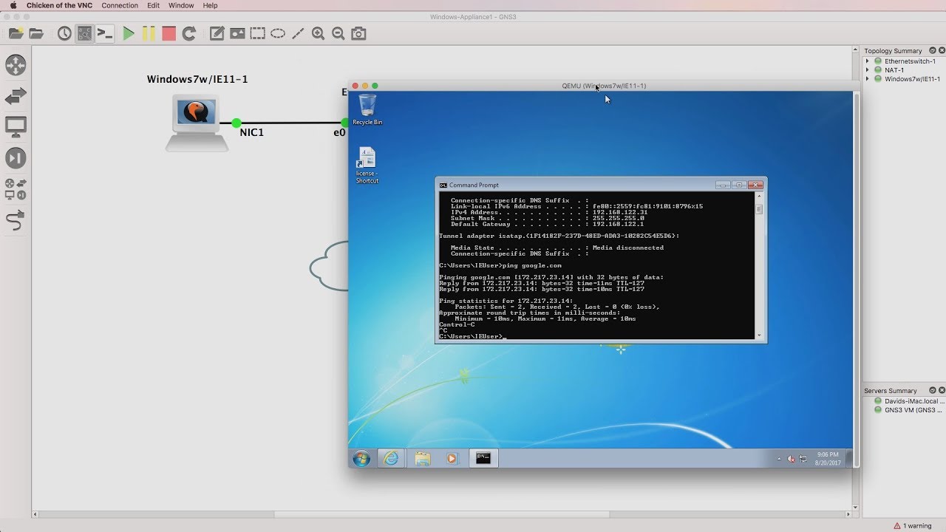The image size is (946, 532).
Task: Select the Add a link tool
Action: 16,220
